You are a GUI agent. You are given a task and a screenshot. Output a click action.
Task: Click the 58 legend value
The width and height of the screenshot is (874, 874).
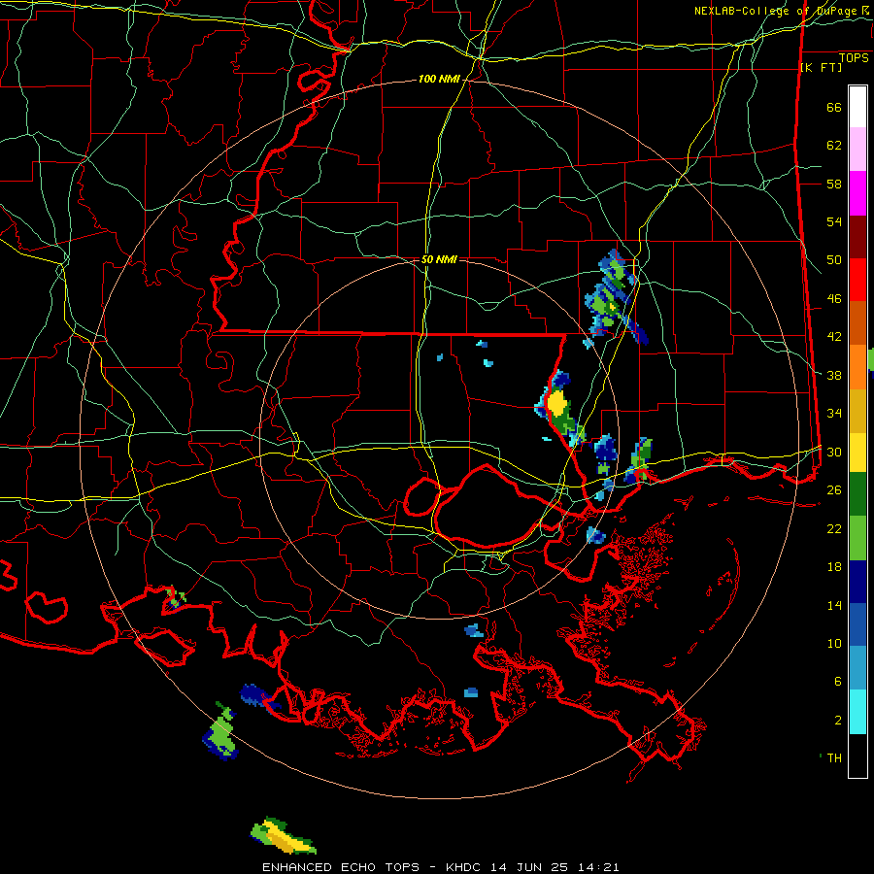[x=834, y=184]
